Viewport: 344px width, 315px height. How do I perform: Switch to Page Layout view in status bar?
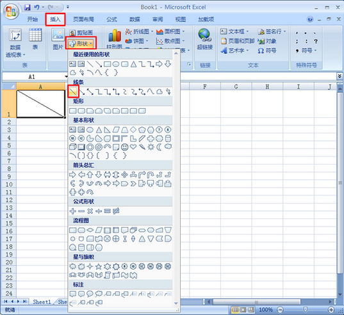click(x=243, y=310)
